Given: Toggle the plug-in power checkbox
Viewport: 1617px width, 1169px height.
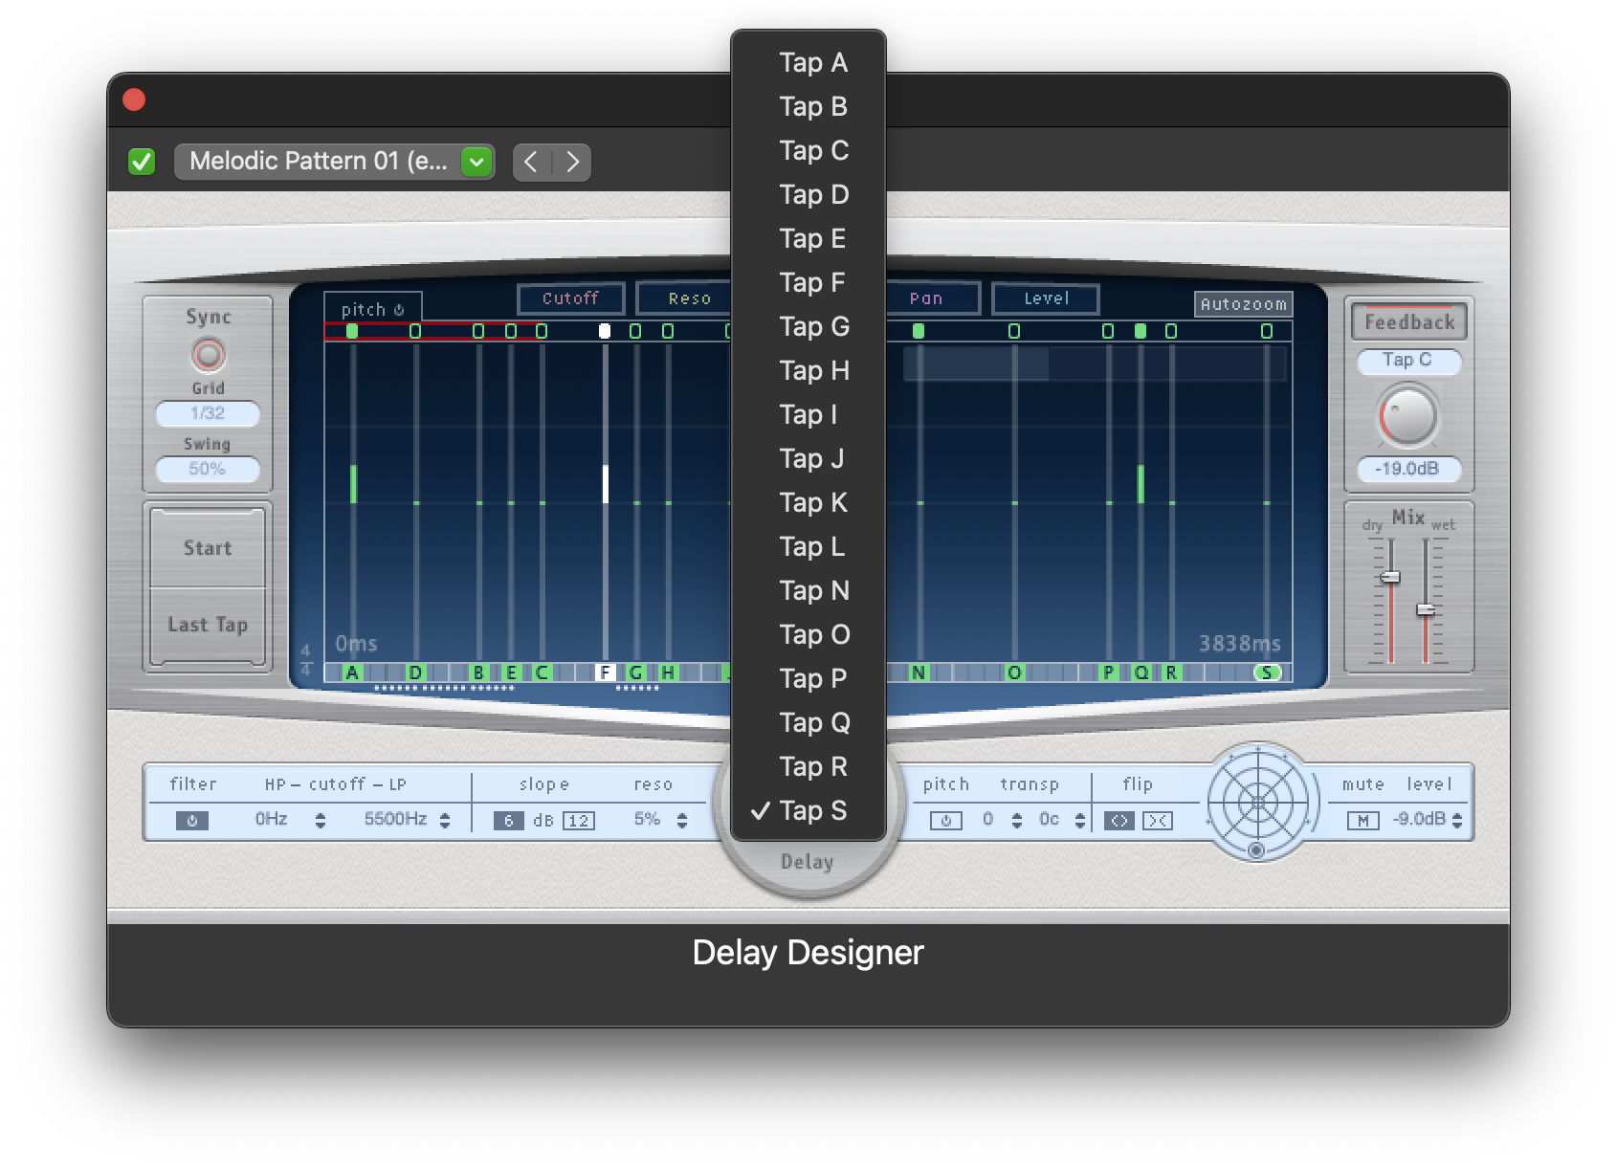Looking at the screenshot, I should click(x=142, y=162).
